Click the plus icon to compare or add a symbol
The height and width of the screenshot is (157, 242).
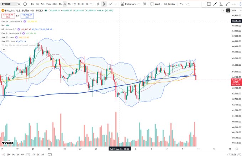pyautogui.click(x=25, y=4)
